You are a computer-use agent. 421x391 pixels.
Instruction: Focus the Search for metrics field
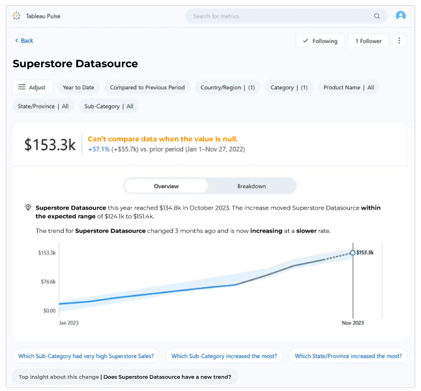tap(286, 16)
